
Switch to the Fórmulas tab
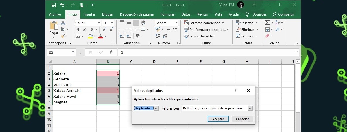click(x=167, y=14)
